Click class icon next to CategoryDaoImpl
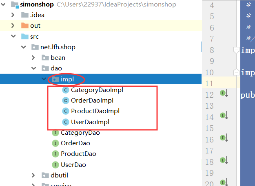The image size is (255, 186). point(66,90)
